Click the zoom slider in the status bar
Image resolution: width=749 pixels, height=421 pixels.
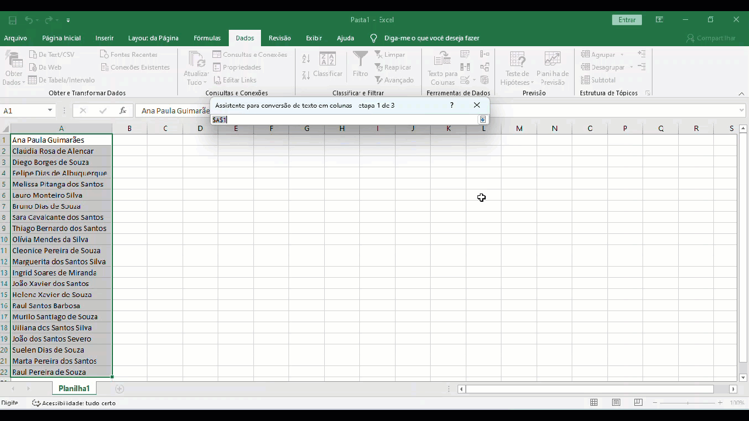click(688, 402)
